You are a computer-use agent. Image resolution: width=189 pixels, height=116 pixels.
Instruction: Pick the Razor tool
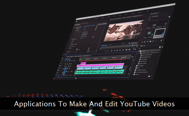pyautogui.click(x=60, y=65)
